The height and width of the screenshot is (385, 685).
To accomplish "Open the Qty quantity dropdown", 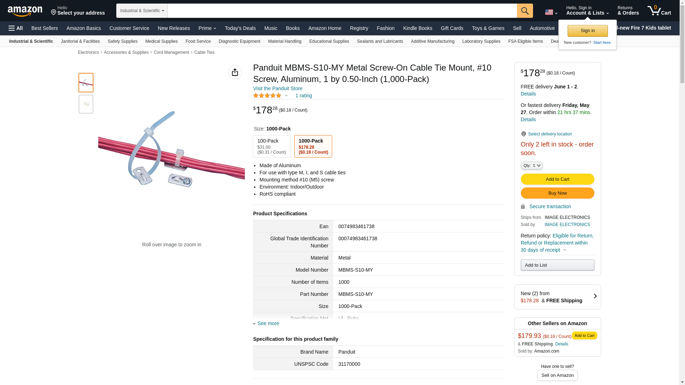I will pyautogui.click(x=531, y=165).
